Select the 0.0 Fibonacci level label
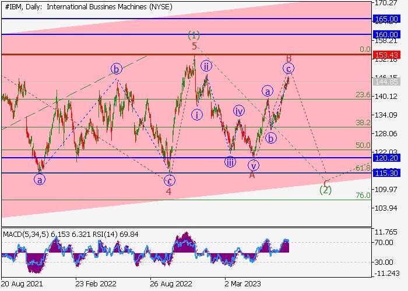Screen dimensions: 408x291 [x=365, y=49]
